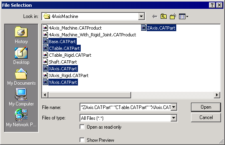Select the Shaft.CATPart file name
This screenshot has width=225, height=145.
63,62
